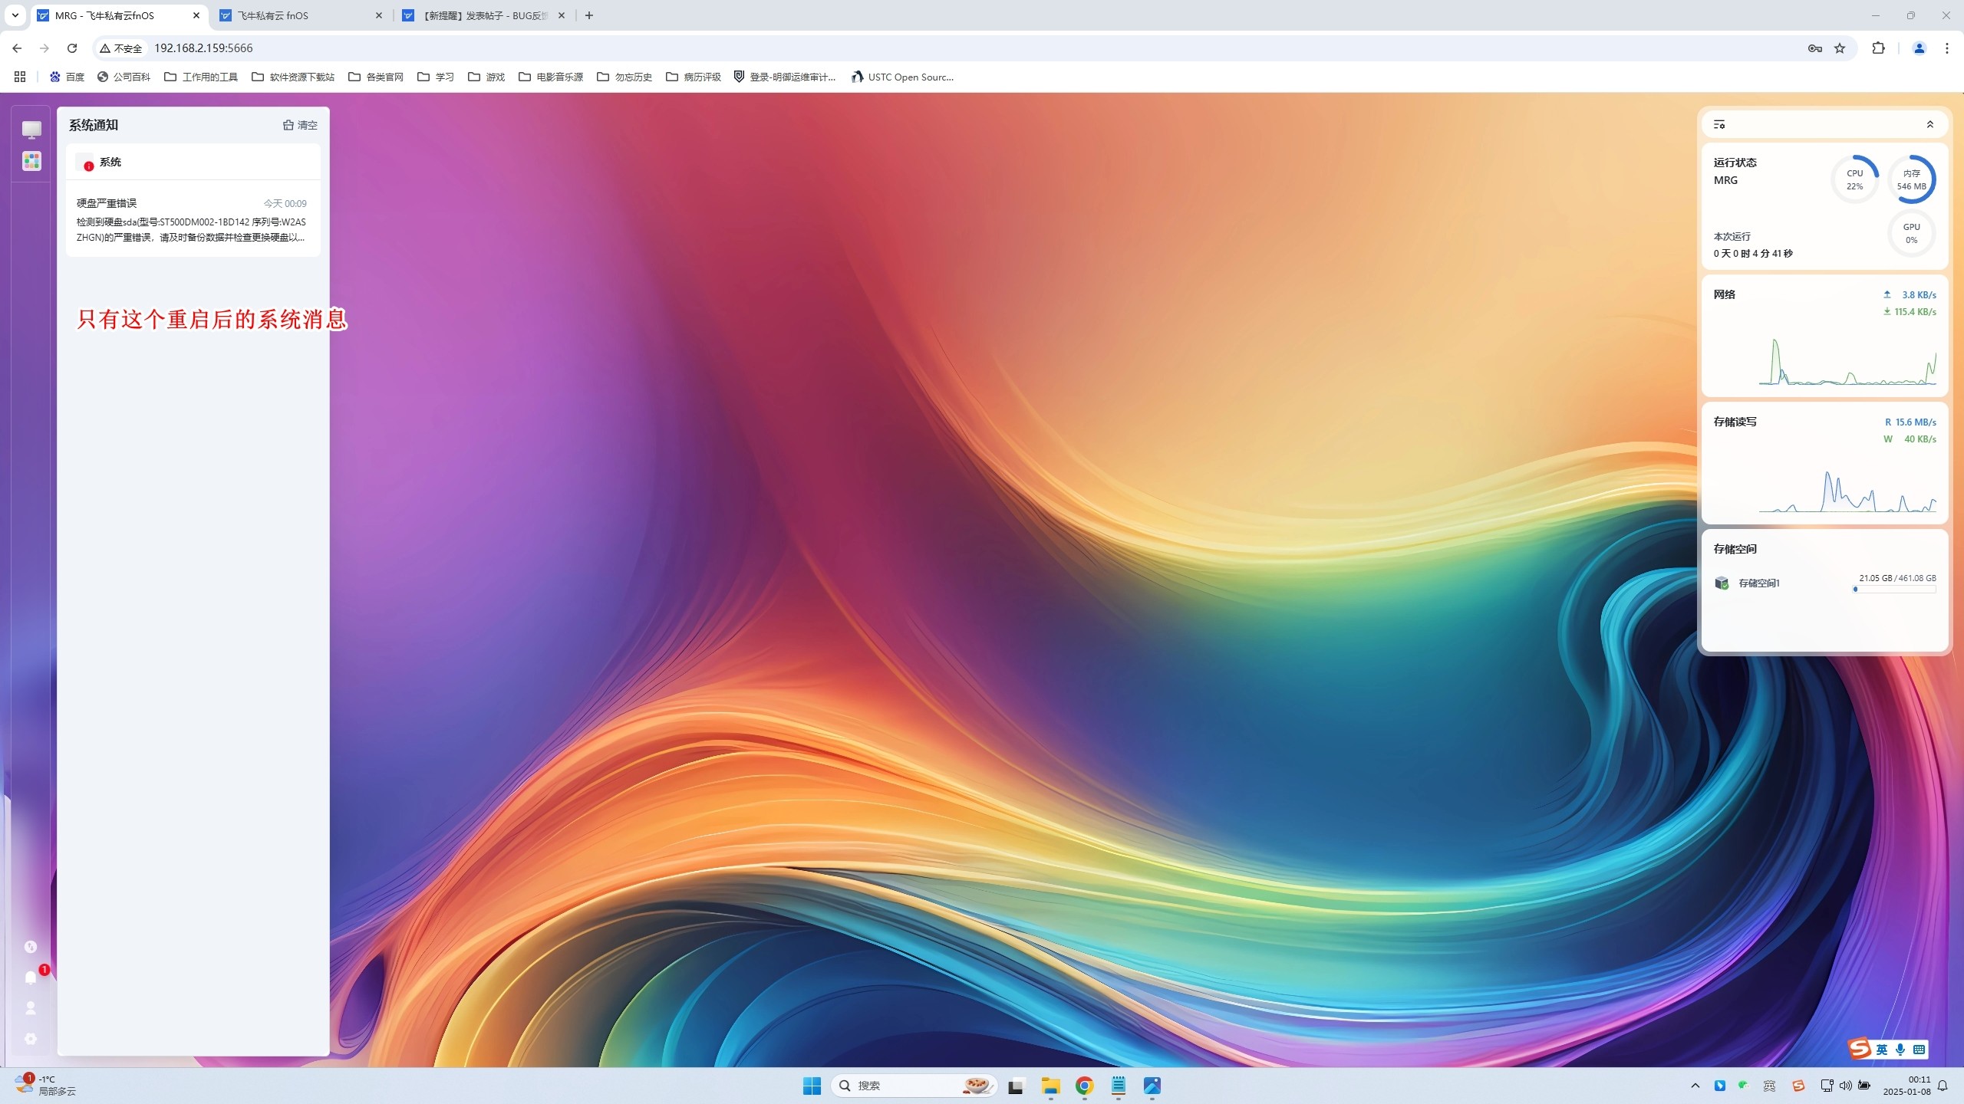
Task: Click write speed W 40 KB/s
Action: (1910, 439)
